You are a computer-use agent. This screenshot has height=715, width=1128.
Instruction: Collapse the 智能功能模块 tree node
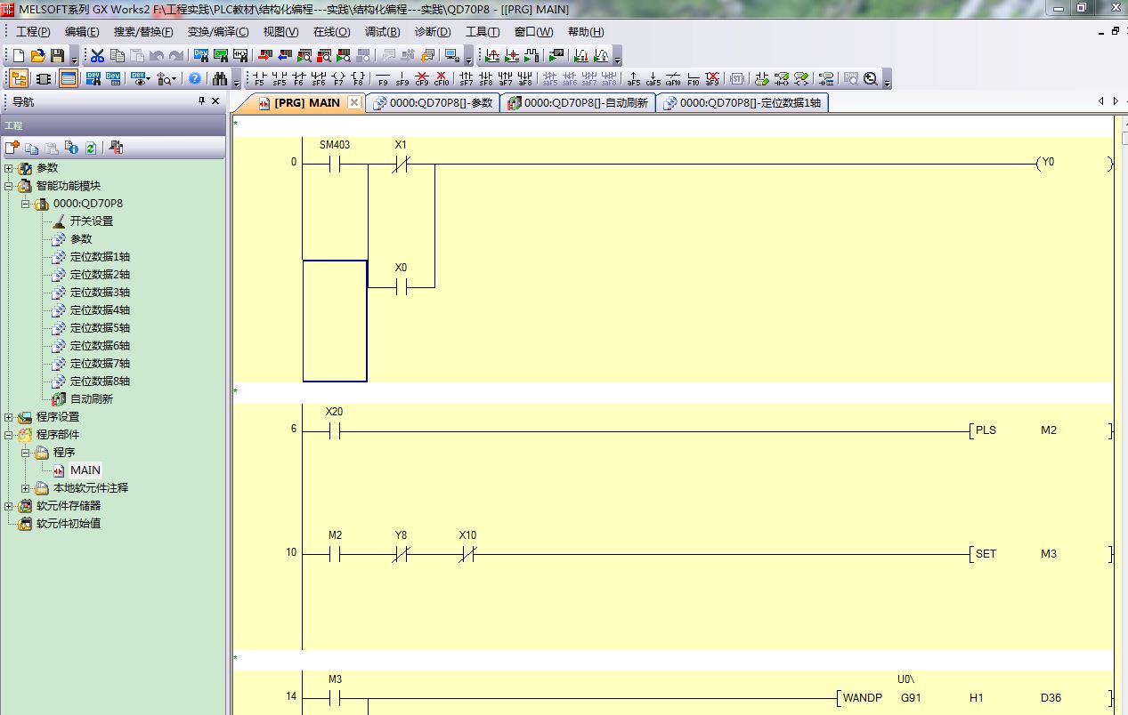pos(9,186)
